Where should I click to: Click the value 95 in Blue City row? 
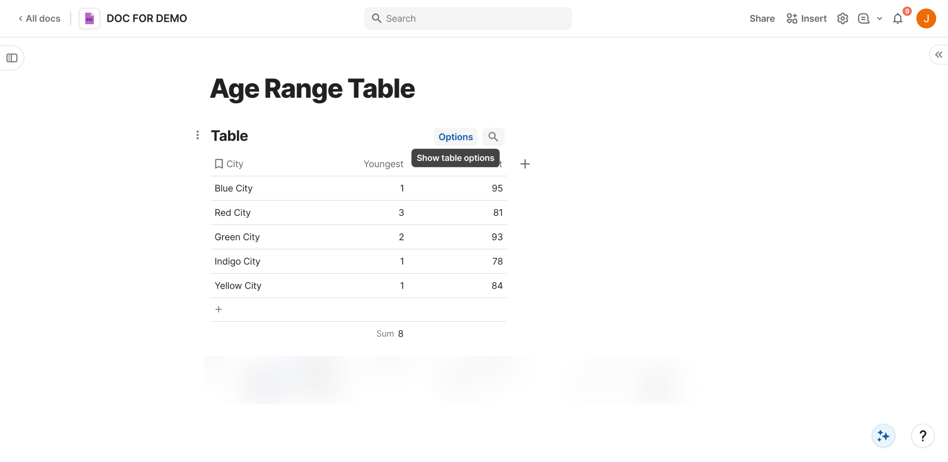point(497,188)
